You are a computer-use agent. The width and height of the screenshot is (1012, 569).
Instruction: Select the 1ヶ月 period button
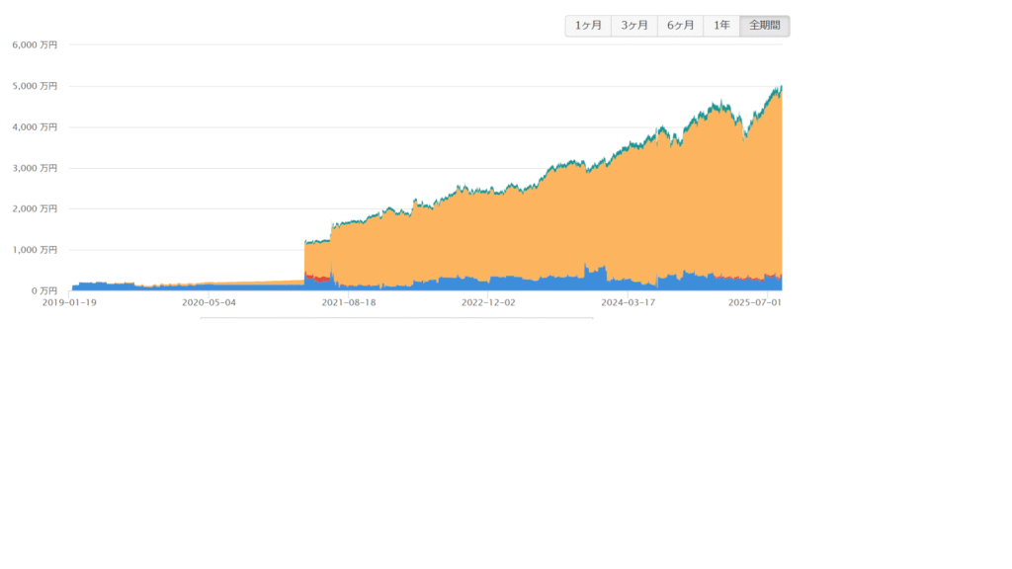tap(588, 26)
